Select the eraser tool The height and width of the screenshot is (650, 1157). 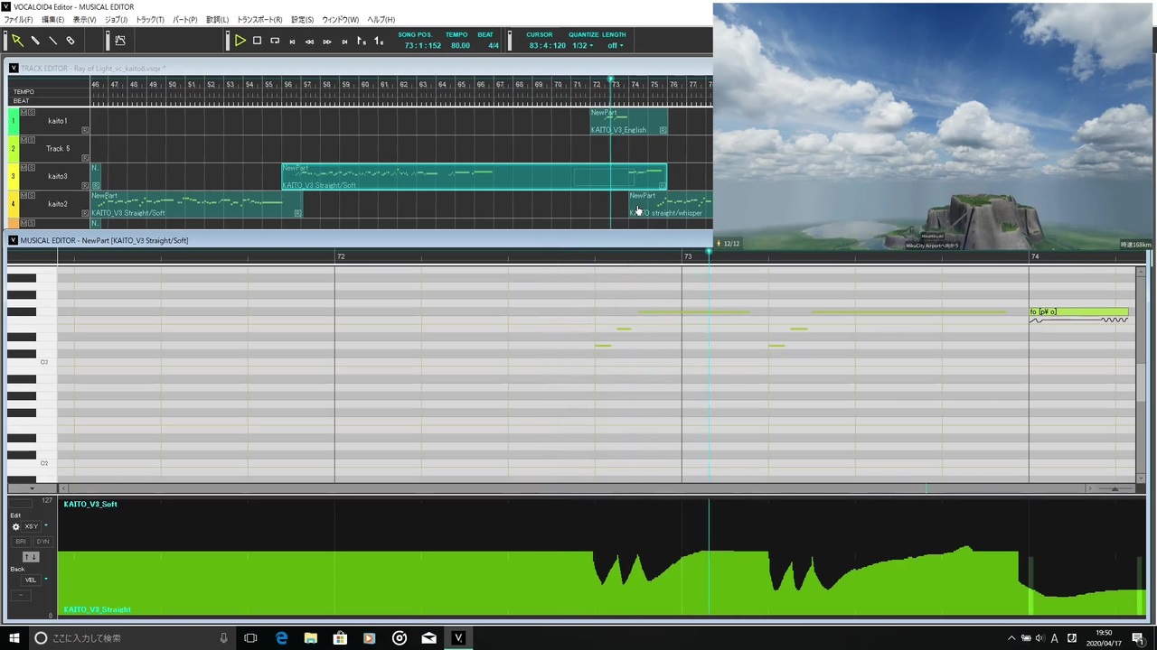(71, 40)
